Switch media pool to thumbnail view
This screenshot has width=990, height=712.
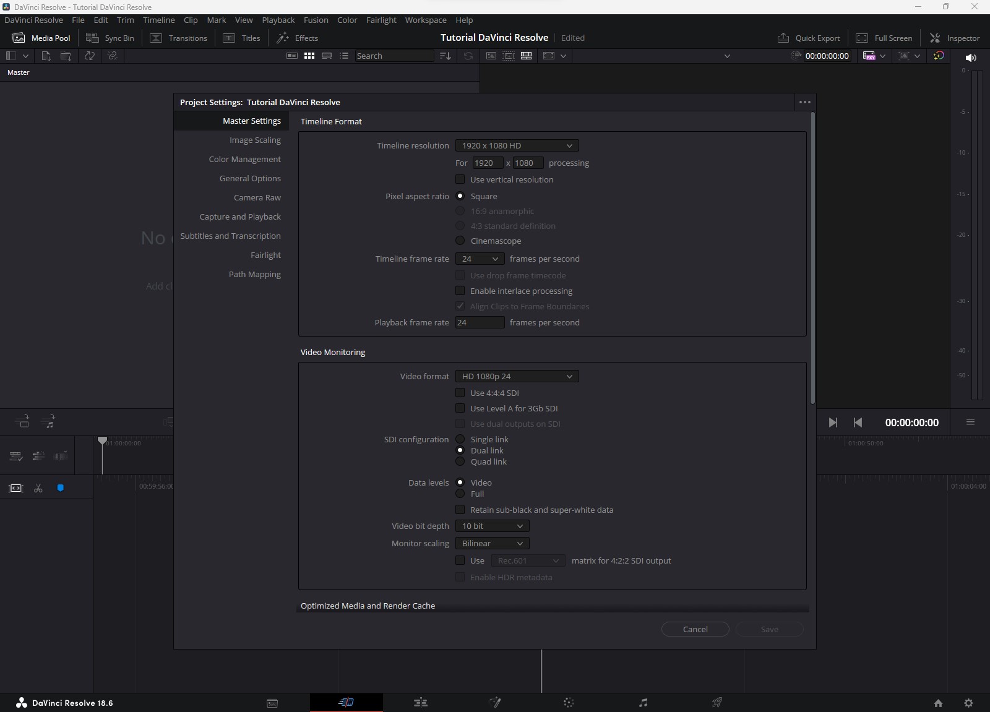point(309,56)
